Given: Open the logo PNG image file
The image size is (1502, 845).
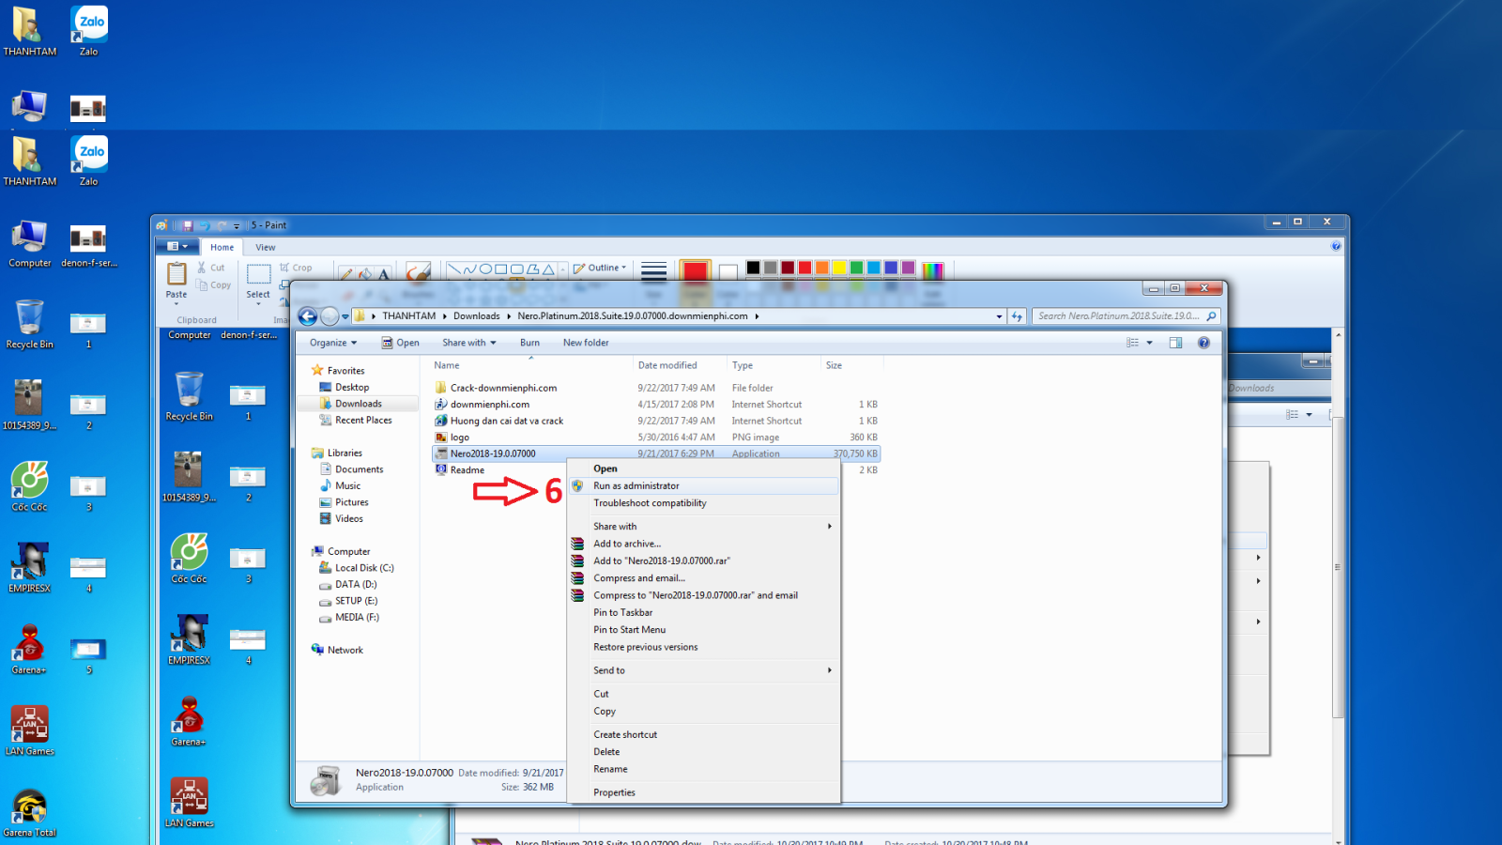Looking at the screenshot, I should click(459, 438).
